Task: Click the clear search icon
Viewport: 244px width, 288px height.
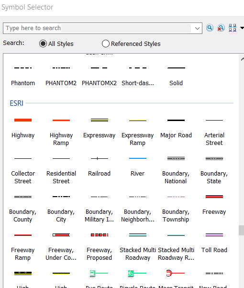Action: 221,28
